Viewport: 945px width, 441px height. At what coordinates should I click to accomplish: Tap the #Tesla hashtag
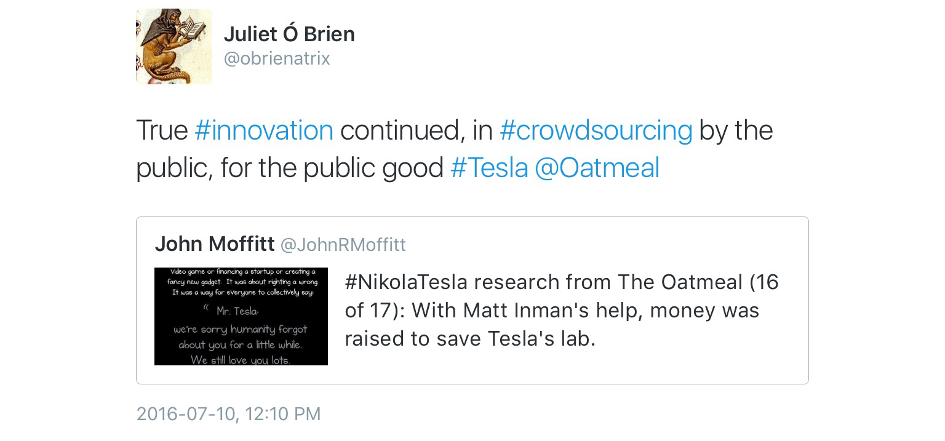pos(489,168)
